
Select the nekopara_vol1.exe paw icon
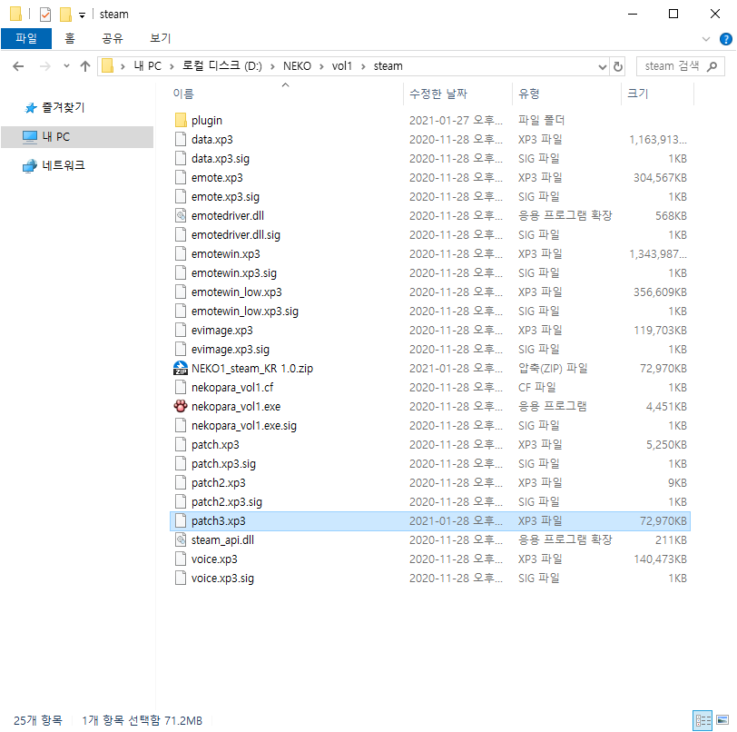coord(181,406)
